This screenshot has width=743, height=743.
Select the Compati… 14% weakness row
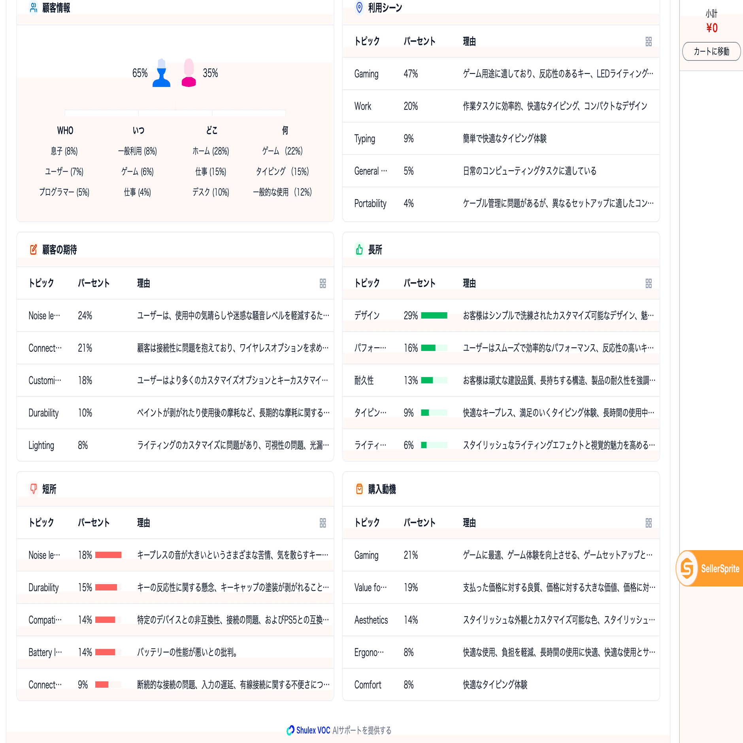click(x=175, y=620)
